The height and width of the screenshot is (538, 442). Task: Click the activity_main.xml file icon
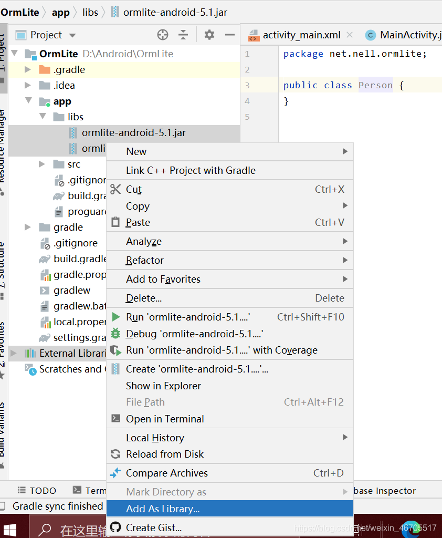pos(254,35)
